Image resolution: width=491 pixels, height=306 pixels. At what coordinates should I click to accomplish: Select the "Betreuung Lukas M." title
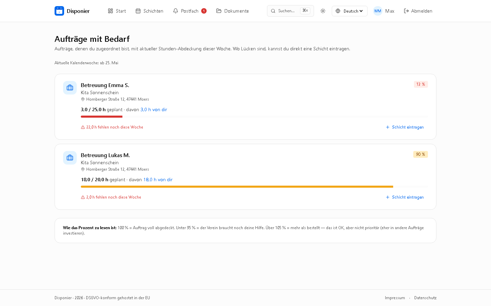[x=105, y=155]
